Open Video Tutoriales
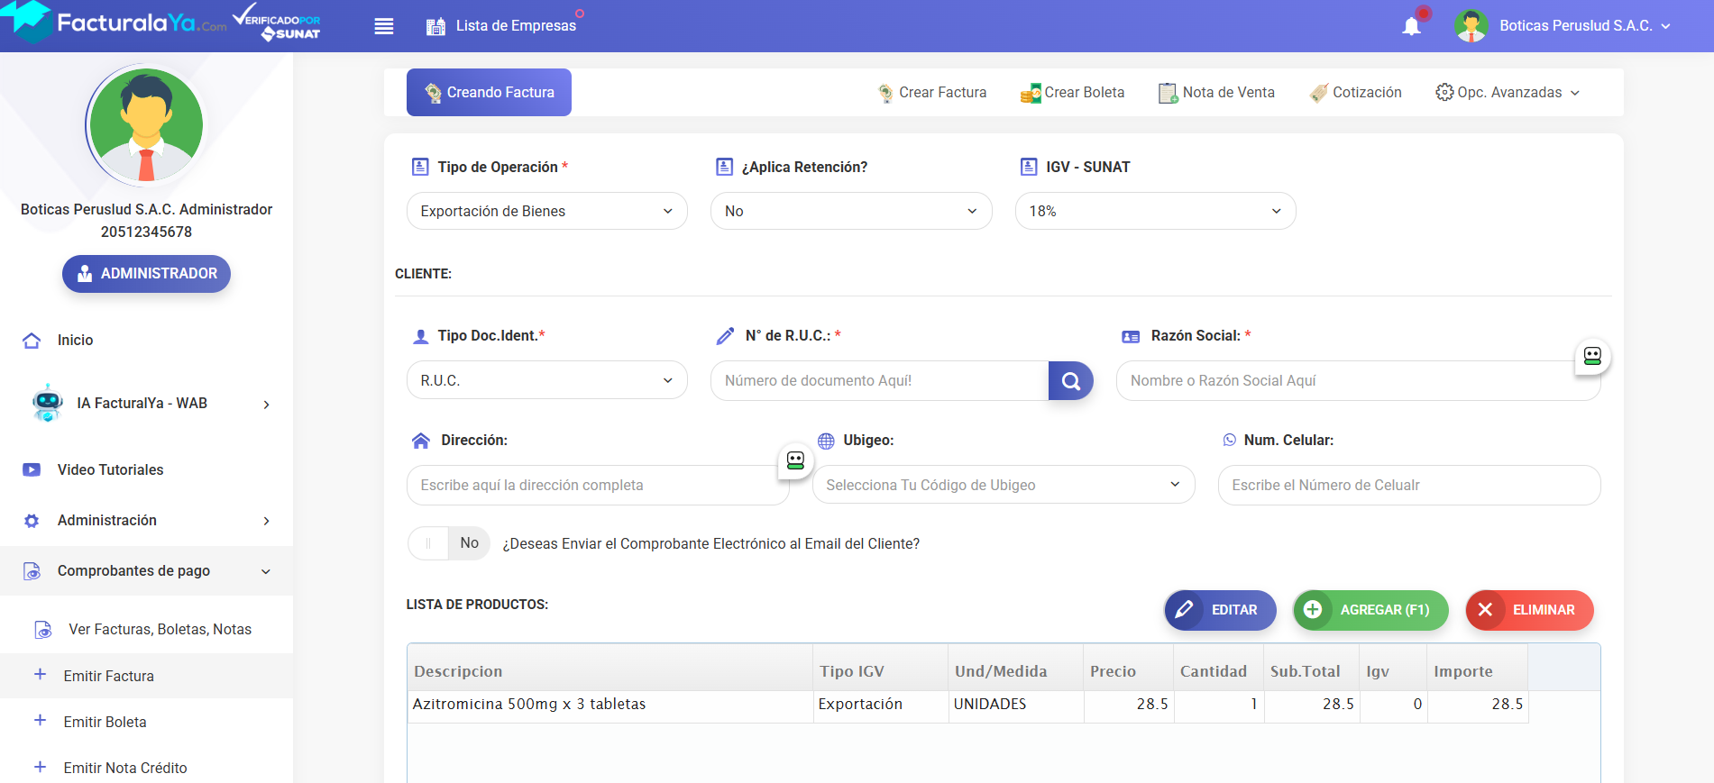Screen dimensions: 1714x783 pos(111,470)
